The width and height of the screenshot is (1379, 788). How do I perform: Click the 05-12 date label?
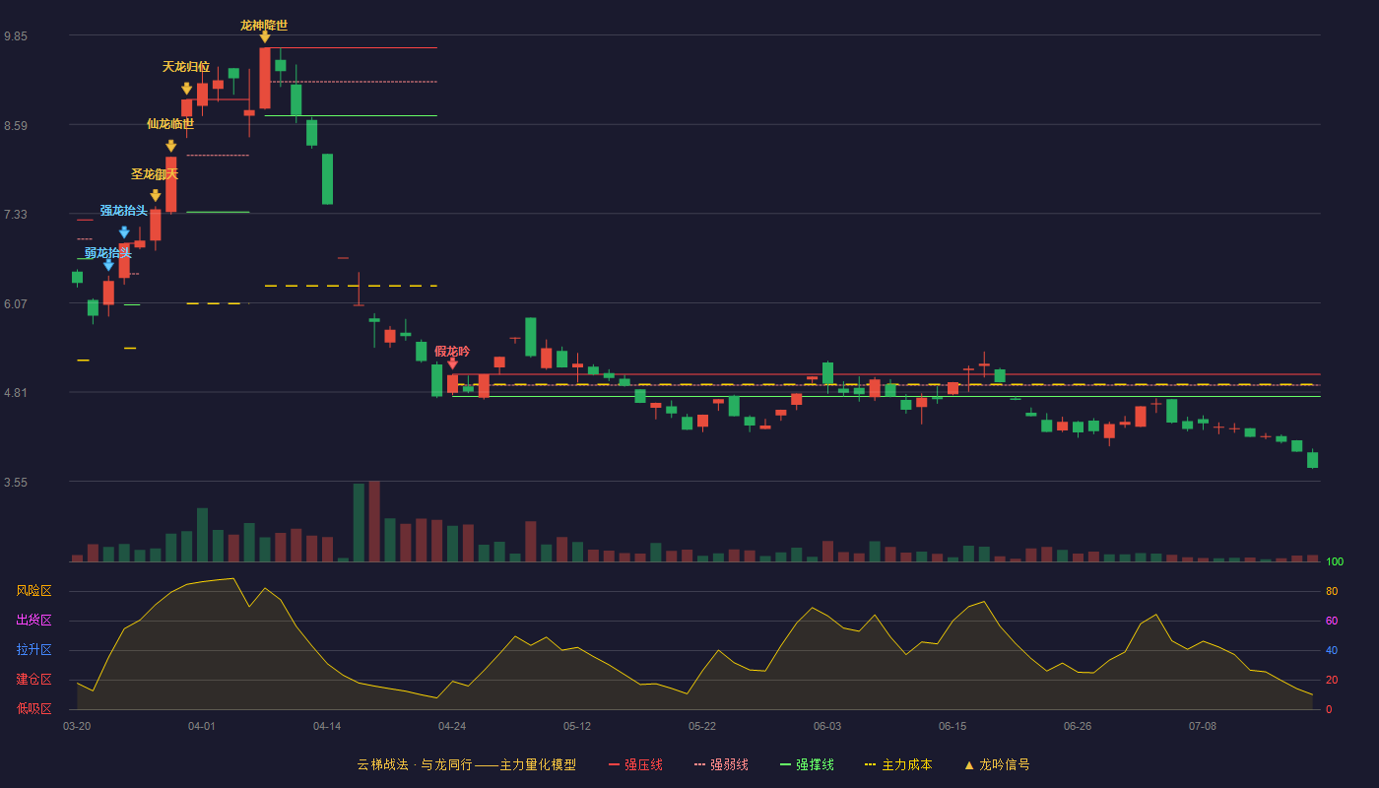tap(577, 726)
